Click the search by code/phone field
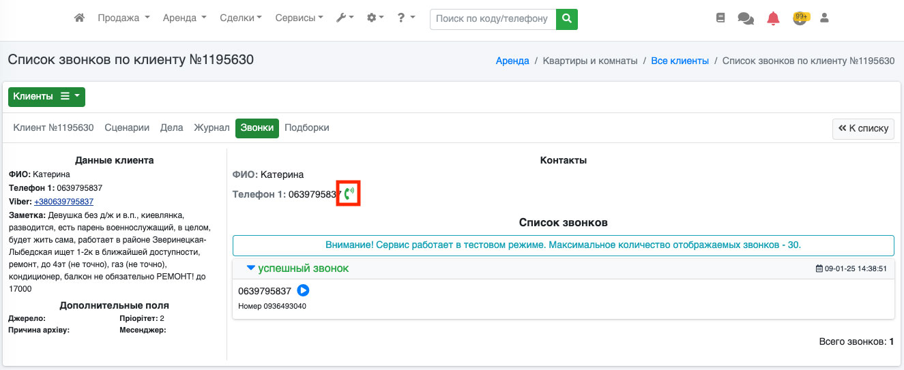This screenshot has height=370, width=904. coord(493,19)
